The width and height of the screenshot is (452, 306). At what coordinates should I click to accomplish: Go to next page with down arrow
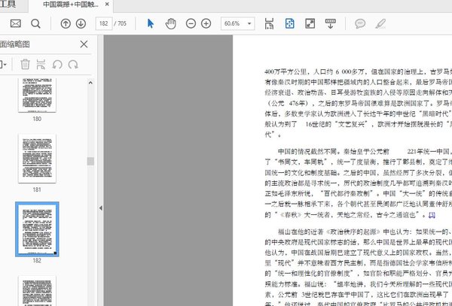(81, 23)
